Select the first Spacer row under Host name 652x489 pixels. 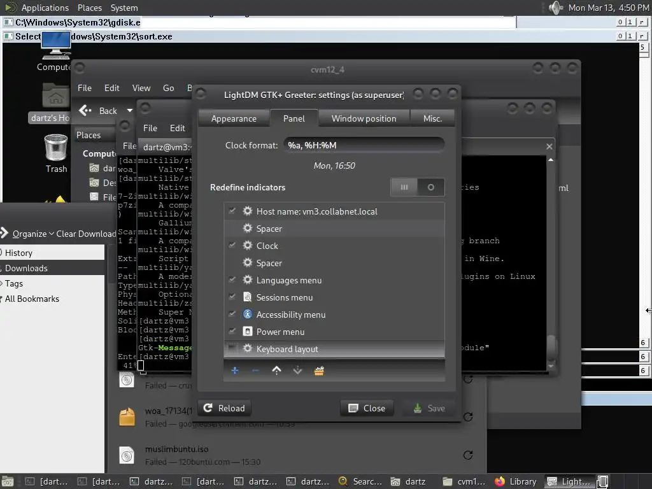pos(334,229)
